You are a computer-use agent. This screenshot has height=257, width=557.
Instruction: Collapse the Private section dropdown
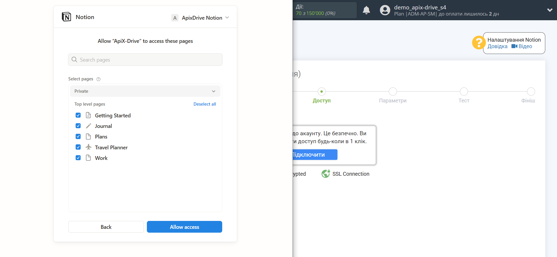145,91
